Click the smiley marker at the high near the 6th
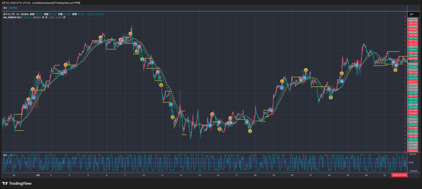 (x=101, y=38)
